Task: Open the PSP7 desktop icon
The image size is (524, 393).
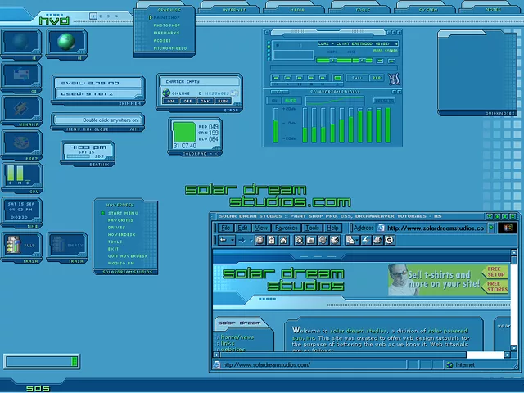Action: [x=20, y=142]
